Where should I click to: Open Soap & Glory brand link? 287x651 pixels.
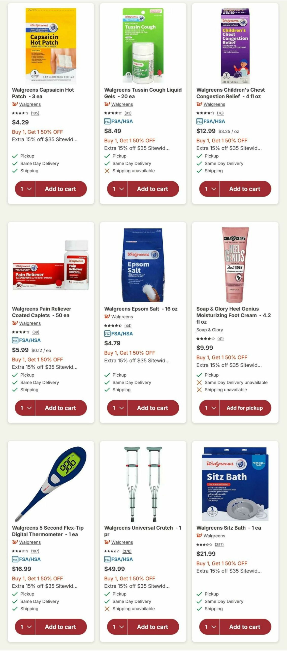point(210,330)
